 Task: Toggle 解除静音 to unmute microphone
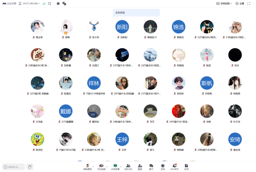click(87, 167)
